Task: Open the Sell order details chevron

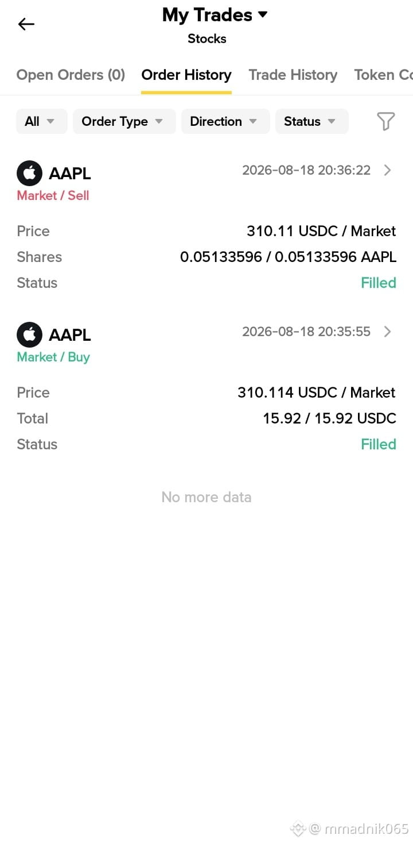Action: pos(388,170)
